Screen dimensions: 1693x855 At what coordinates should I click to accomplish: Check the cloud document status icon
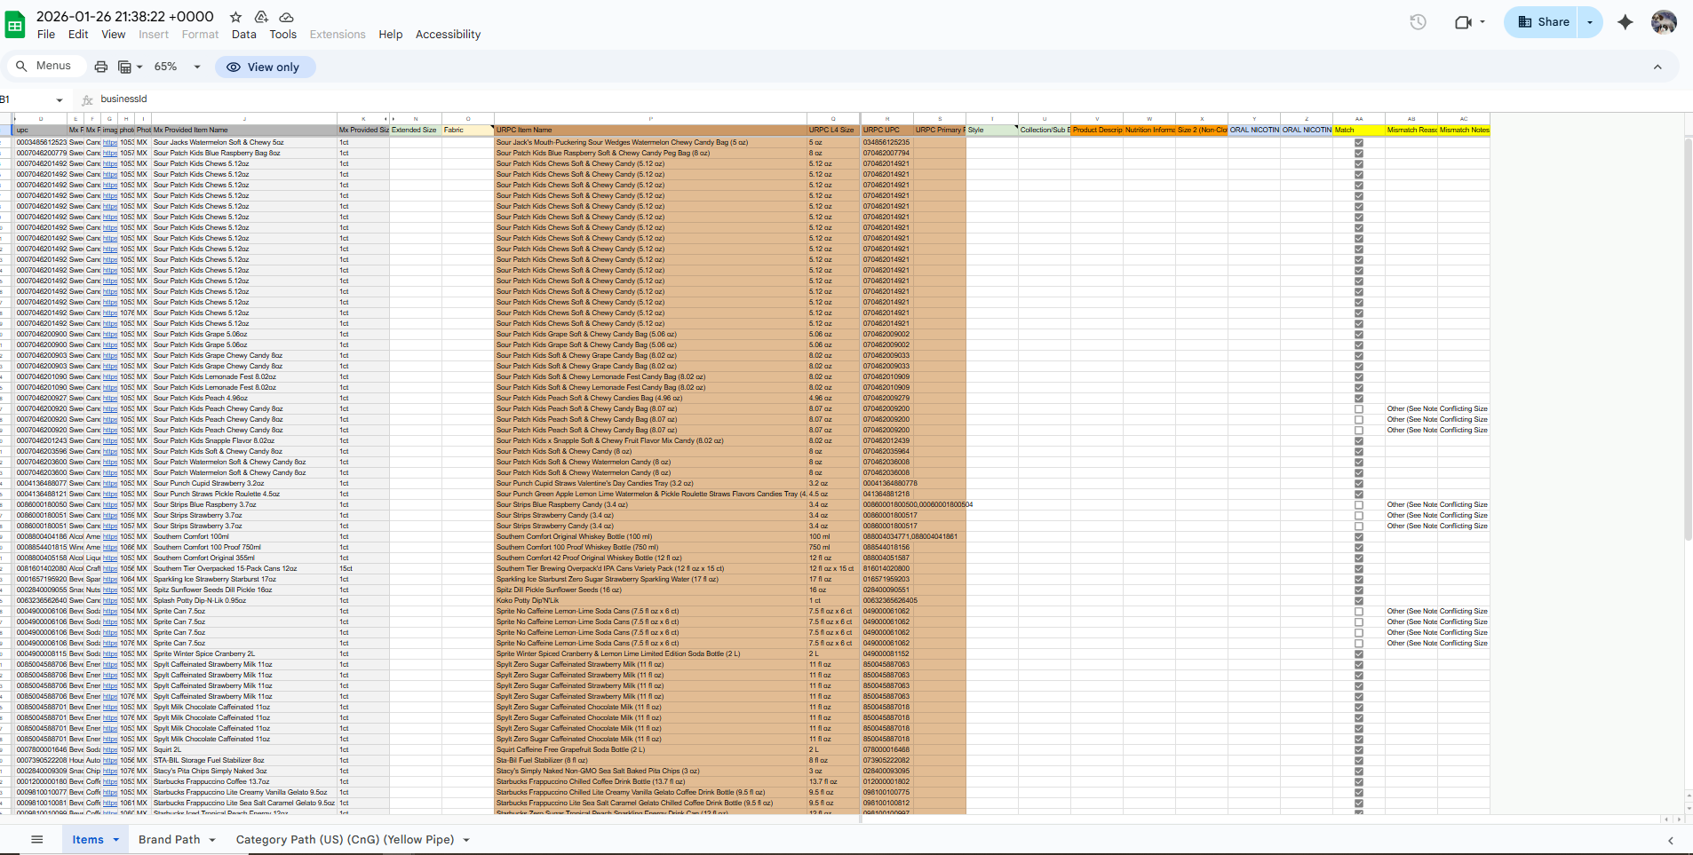(x=286, y=17)
